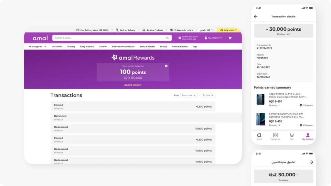The width and height of the screenshot is (331, 186).
Task: Click the search magnifier icon
Action: coord(167,38)
